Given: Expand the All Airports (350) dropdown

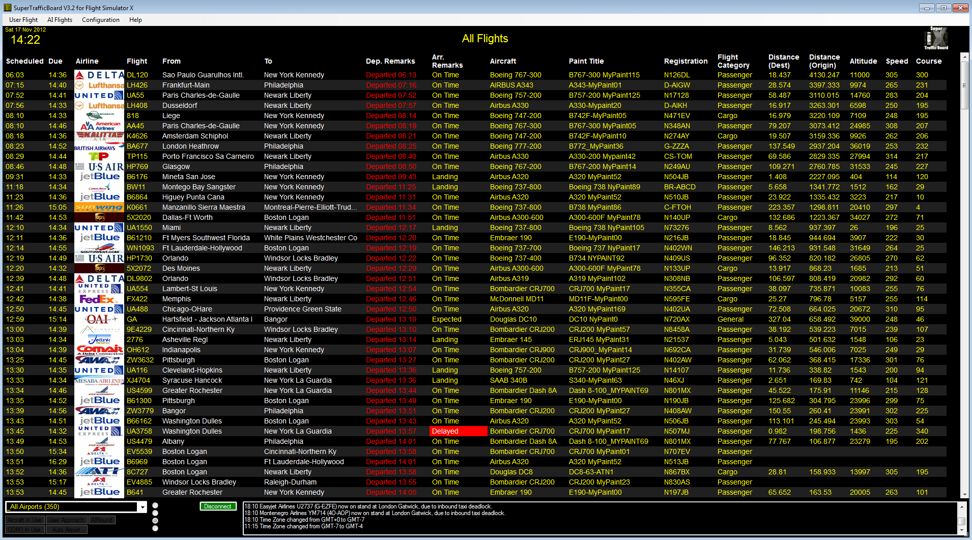Looking at the screenshot, I should 142,507.
